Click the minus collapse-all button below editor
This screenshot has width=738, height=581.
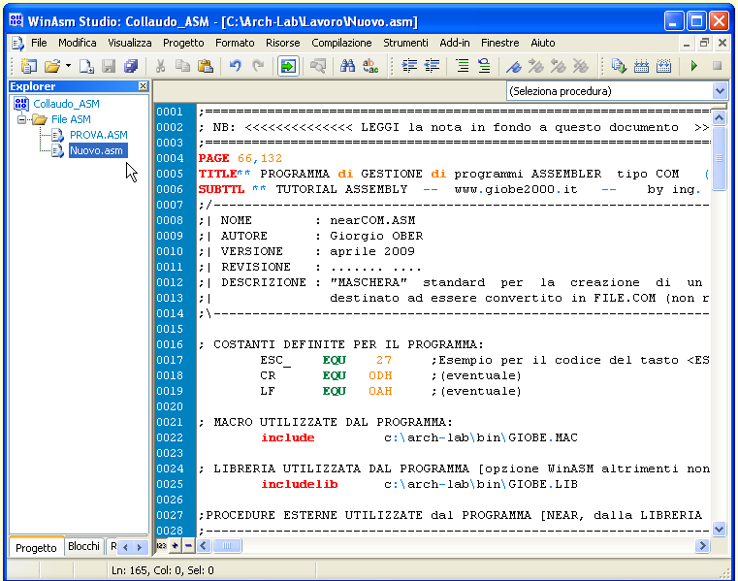(189, 546)
